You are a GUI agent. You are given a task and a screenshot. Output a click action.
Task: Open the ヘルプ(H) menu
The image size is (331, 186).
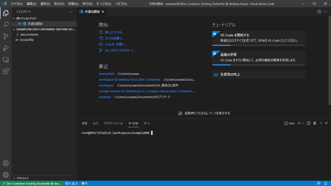point(121,4)
